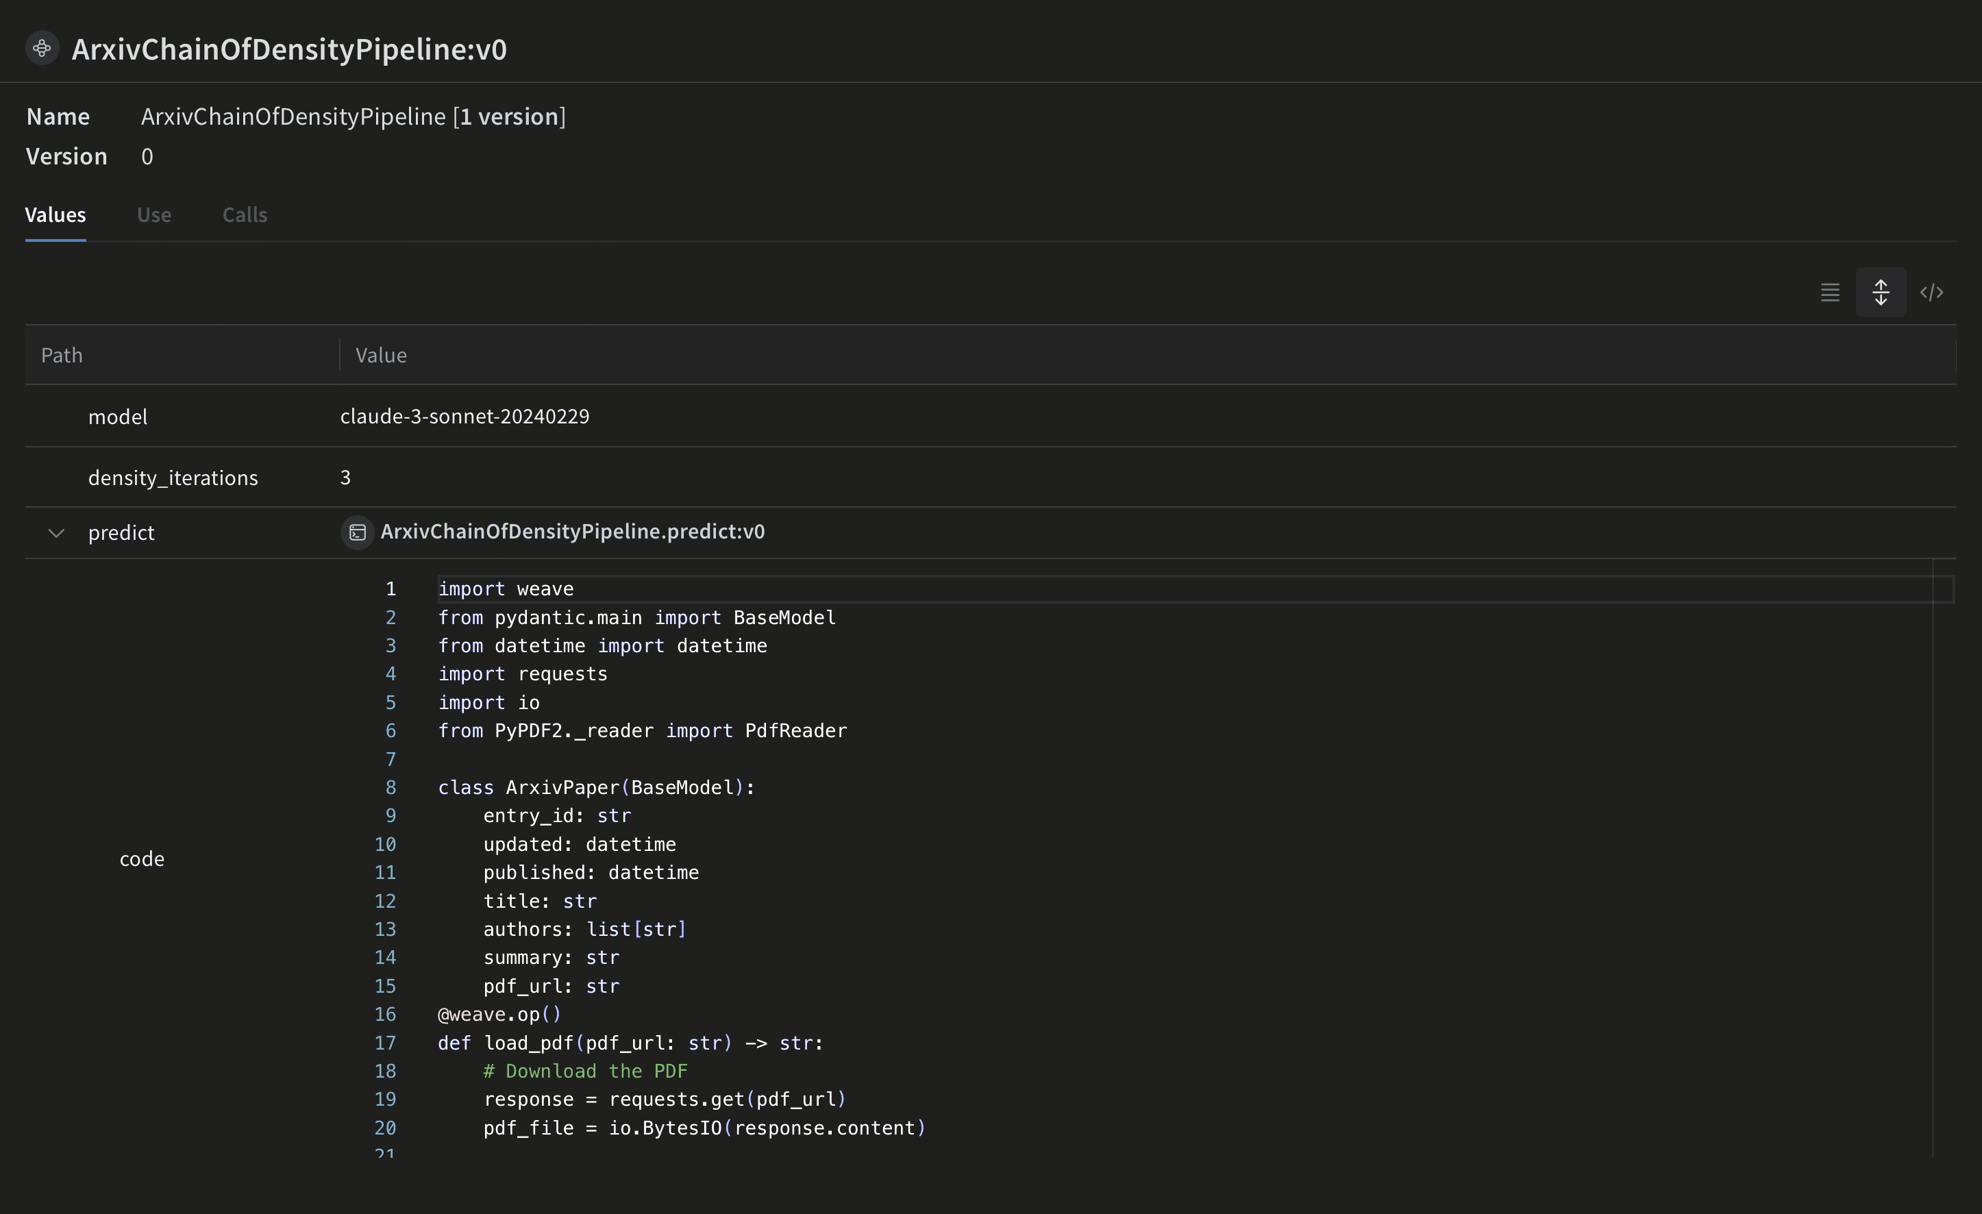Select the claude-3-sonnet-20240229 value
The width and height of the screenshot is (1982, 1214).
[x=465, y=416]
